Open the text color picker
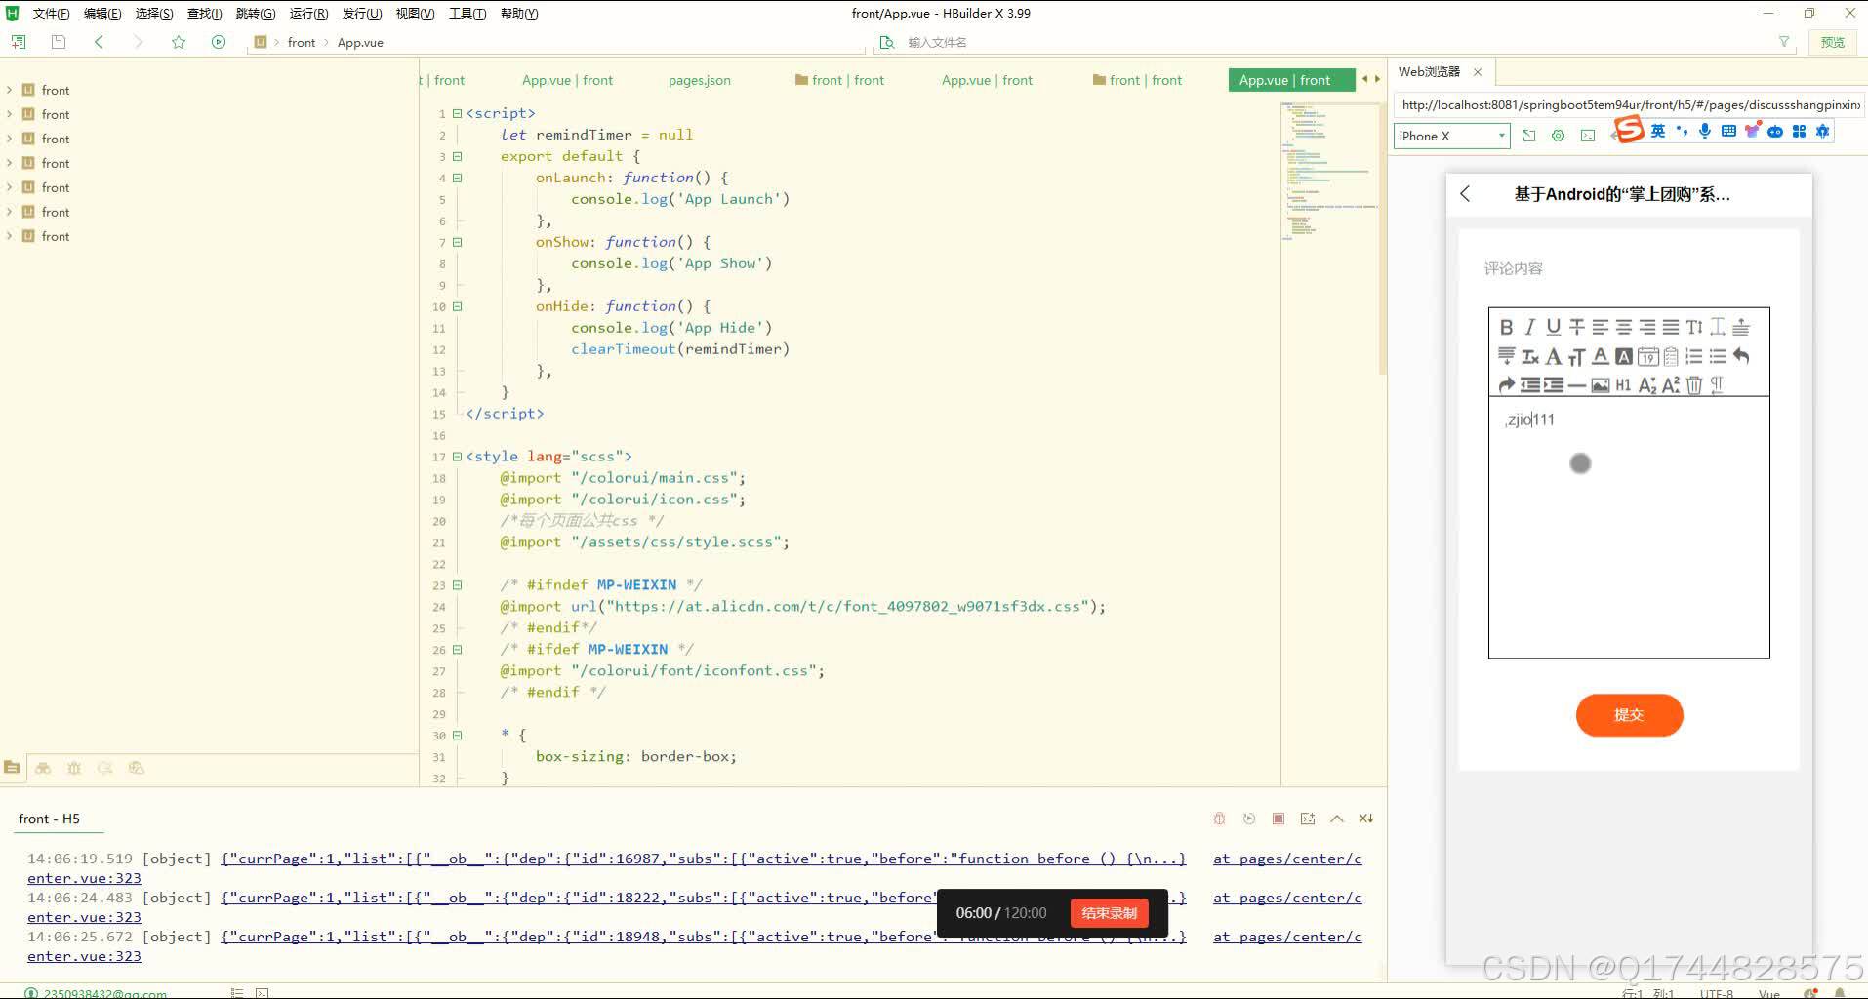Viewport: 1868px width, 999px height. [x=1601, y=357]
